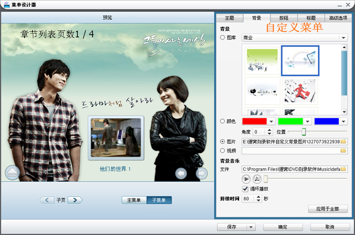
Task: Click the blue color swatch
Action: tap(327, 121)
